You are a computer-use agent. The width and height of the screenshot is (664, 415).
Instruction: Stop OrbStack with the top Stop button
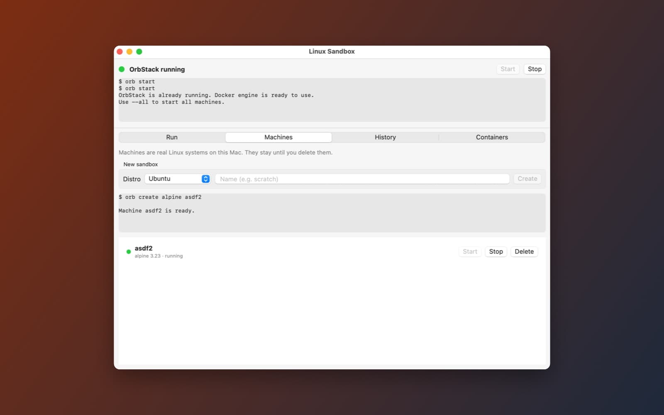(x=535, y=69)
